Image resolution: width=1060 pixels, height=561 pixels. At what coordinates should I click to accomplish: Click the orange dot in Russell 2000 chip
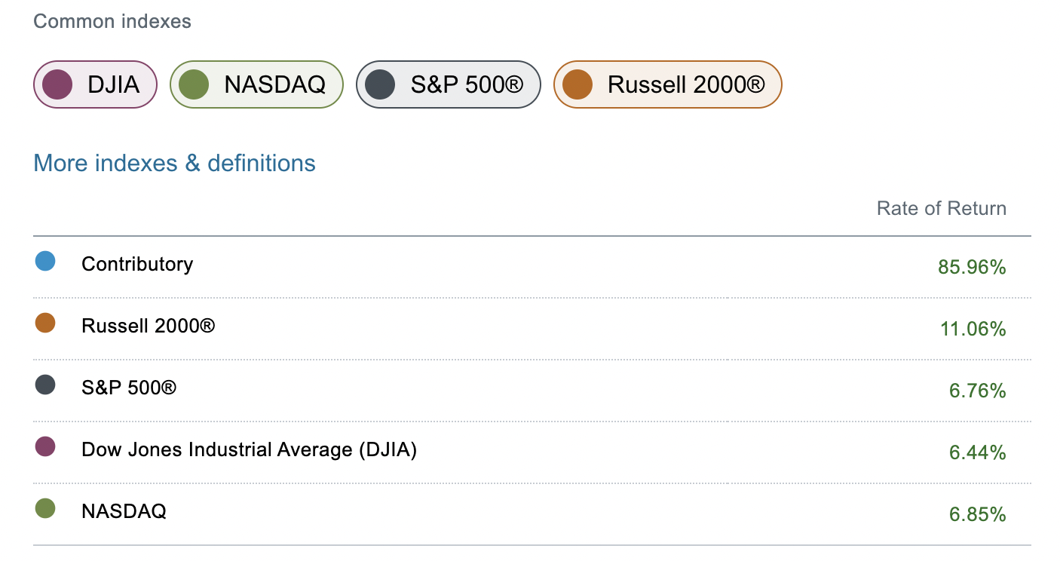coord(577,84)
